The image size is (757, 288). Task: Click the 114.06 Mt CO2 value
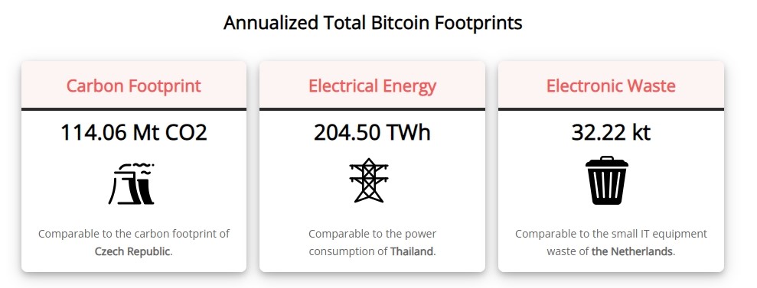pos(134,132)
